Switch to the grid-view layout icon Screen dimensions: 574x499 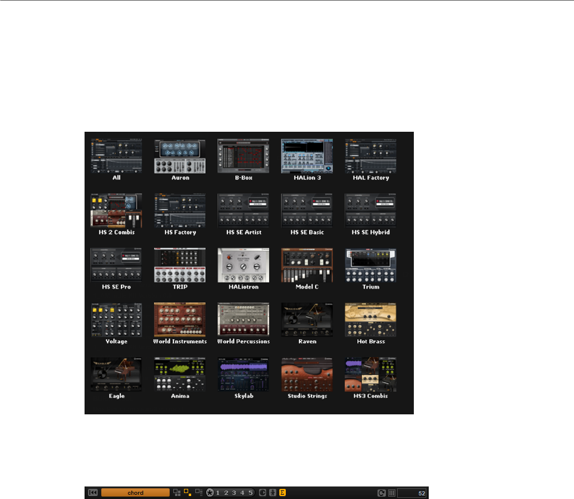click(x=177, y=492)
